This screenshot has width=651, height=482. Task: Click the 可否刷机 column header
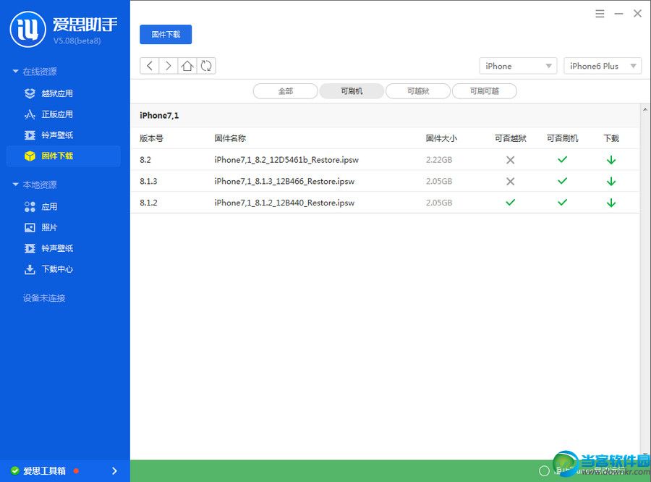563,138
